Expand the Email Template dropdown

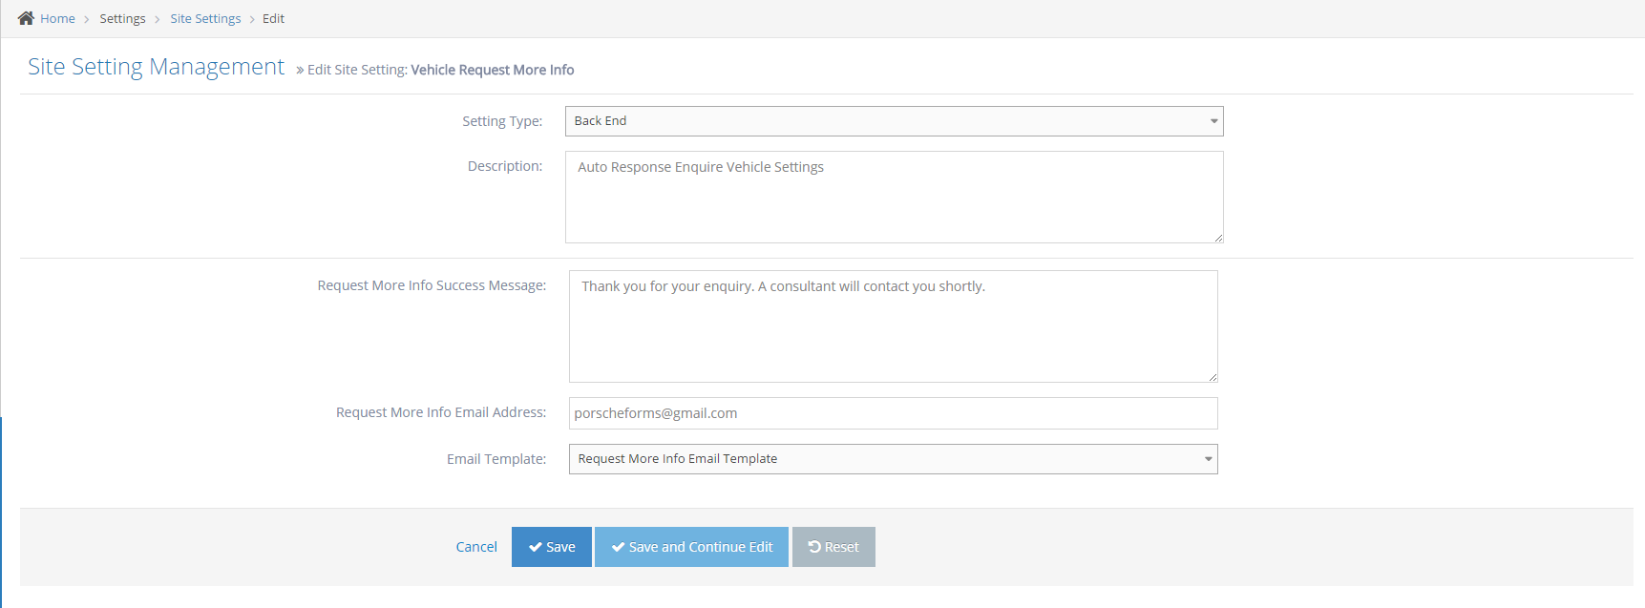click(893, 459)
